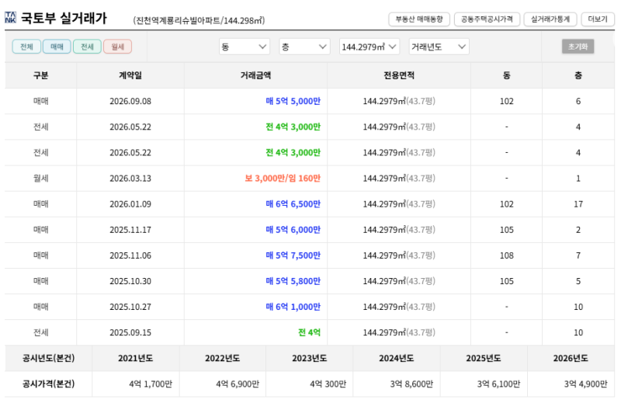The height and width of the screenshot is (410, 621).
Task: Select date 2025.10.30
Action: point(130,281)
